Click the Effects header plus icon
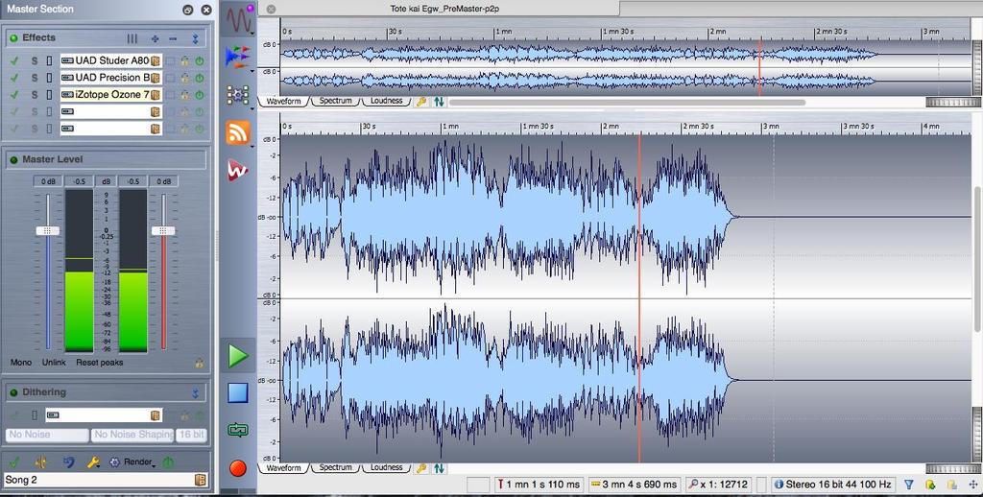This screenshot has width=983, height=497. (155, 38)
